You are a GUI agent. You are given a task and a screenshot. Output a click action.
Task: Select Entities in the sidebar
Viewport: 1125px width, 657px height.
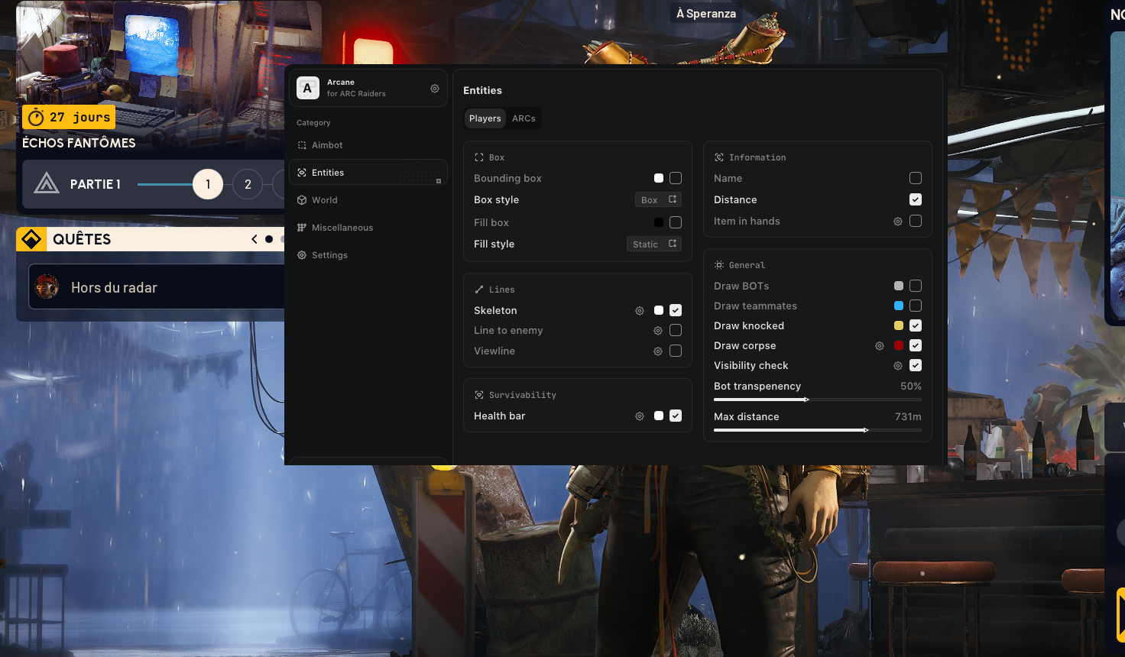[368, 173]
